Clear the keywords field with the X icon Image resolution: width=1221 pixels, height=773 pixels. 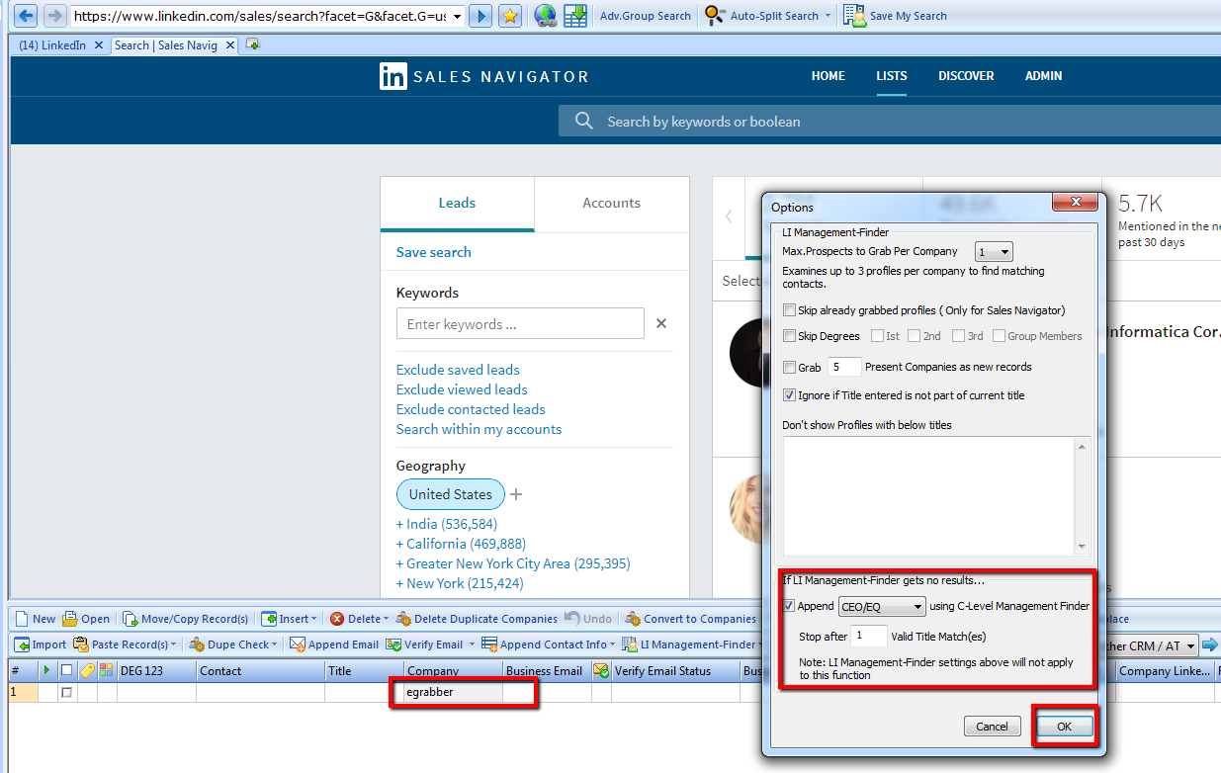[661, 323]
